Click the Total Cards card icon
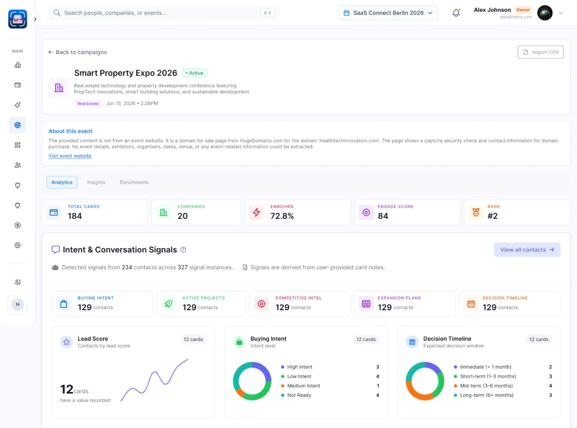This screenshot has height=428, width=577. 54,213
